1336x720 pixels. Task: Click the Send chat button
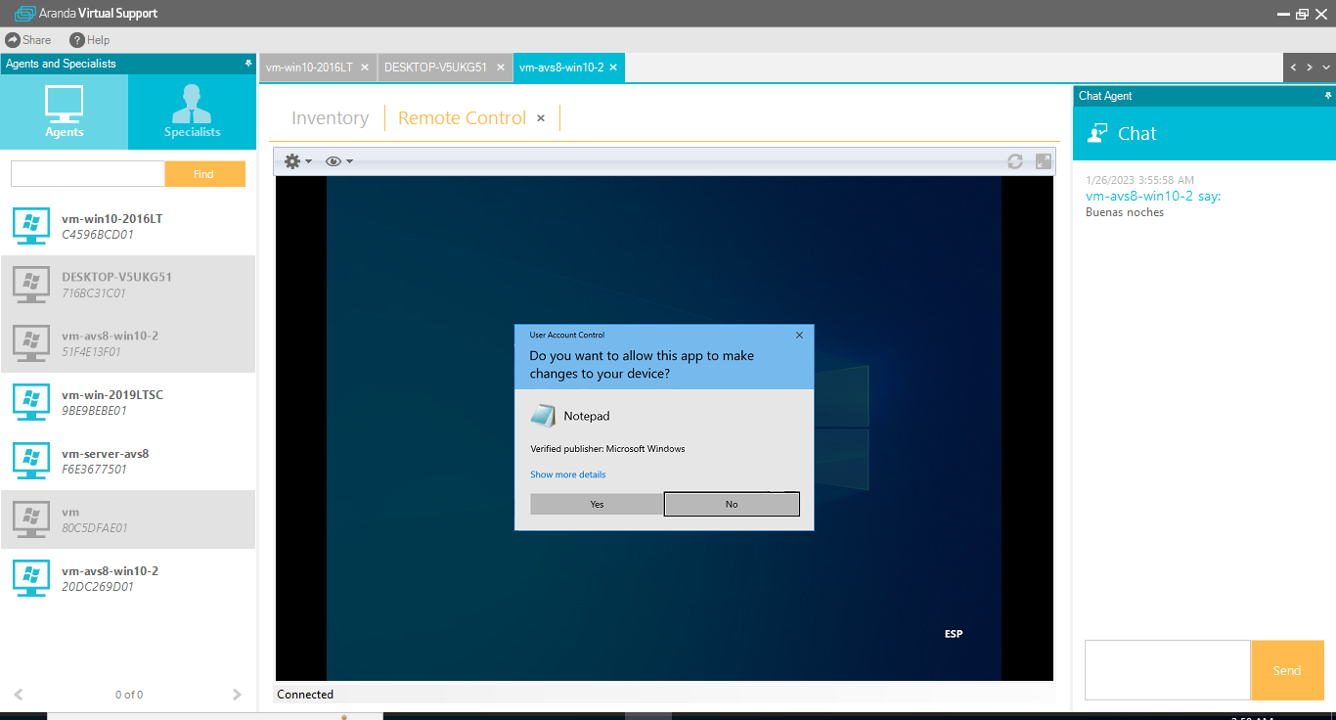1287,670
